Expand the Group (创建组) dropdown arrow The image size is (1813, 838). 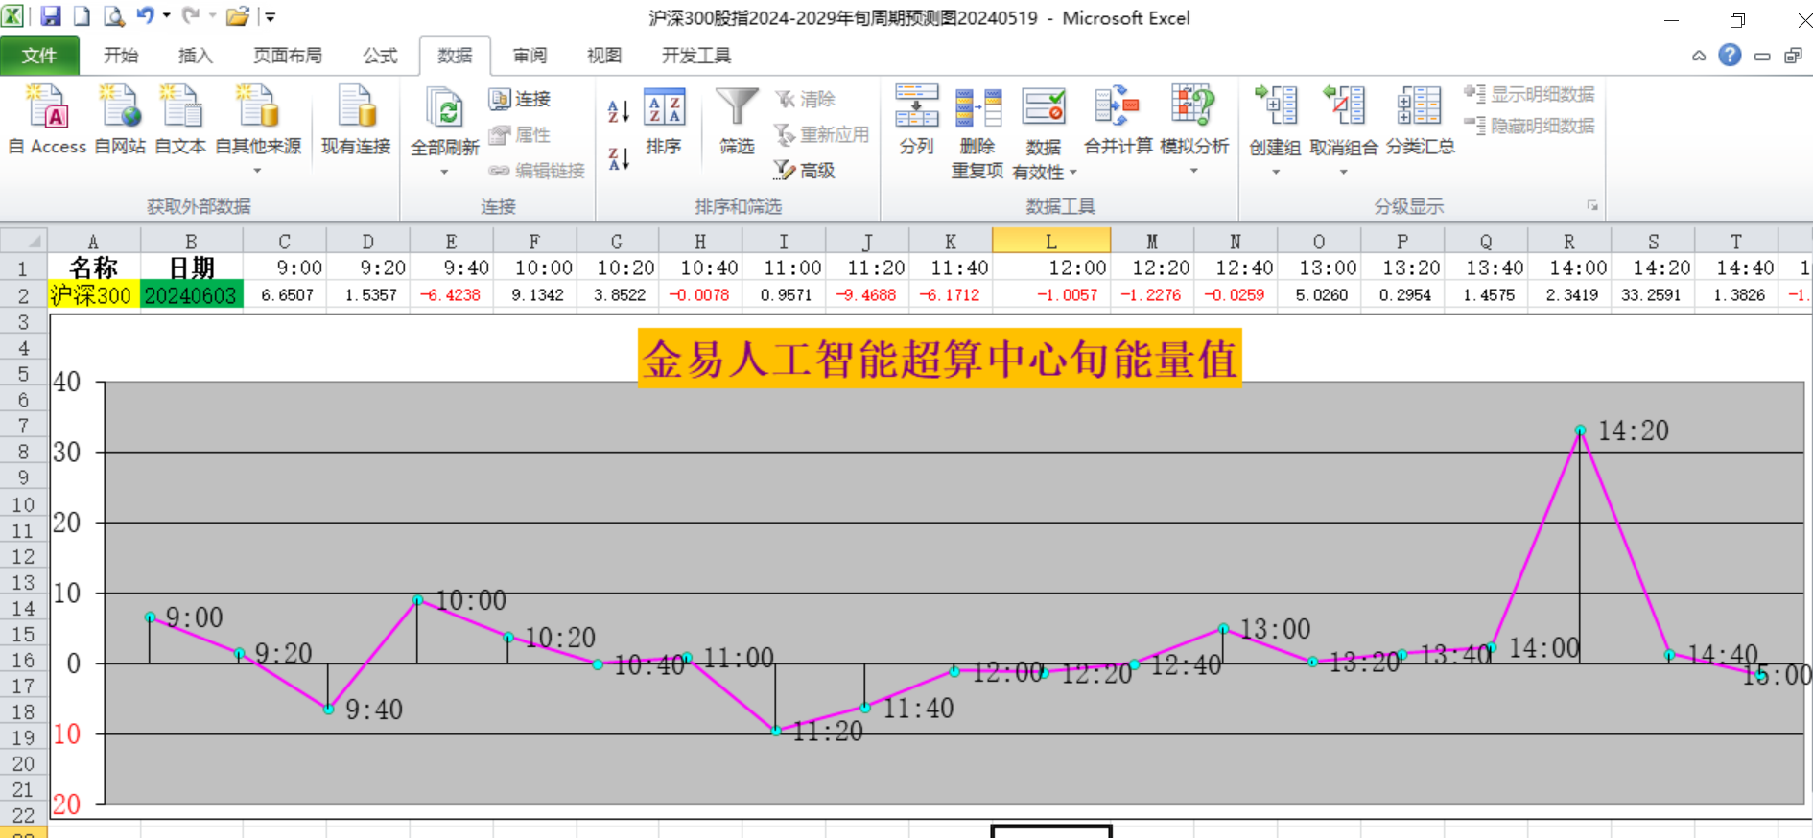pyautogui.click(x=1276, y=172)
